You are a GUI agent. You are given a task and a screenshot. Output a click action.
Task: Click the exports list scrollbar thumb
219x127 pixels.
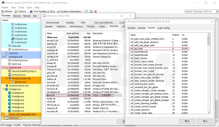pos(208,41)
